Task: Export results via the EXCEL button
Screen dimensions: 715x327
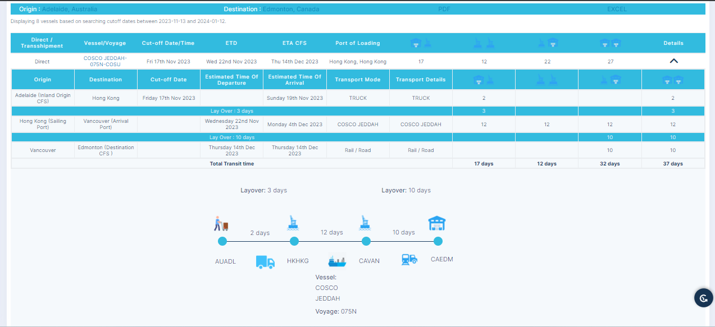Action: (x=617, y=9)
